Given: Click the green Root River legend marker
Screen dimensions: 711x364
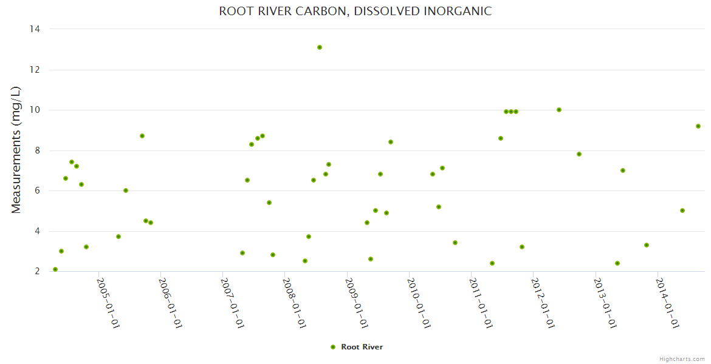Looking at the screenshot, I should (332, 347).
